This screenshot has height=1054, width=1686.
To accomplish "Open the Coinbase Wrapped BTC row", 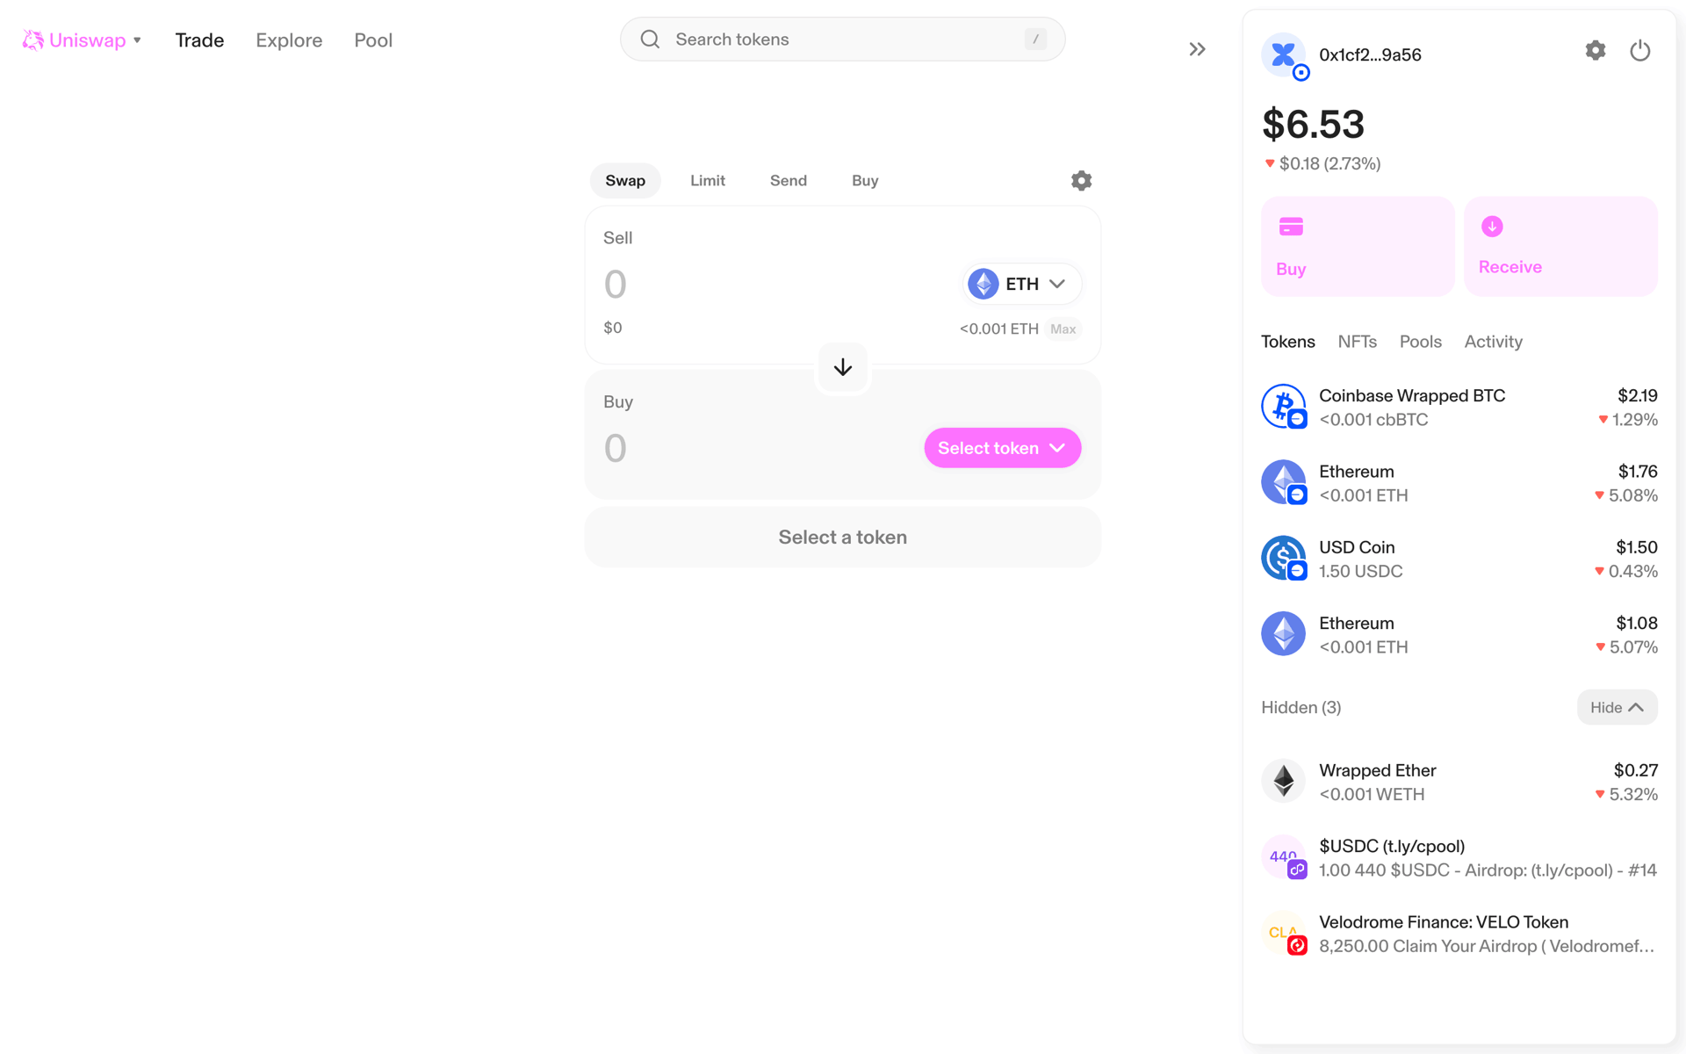I will (1459, 408).
